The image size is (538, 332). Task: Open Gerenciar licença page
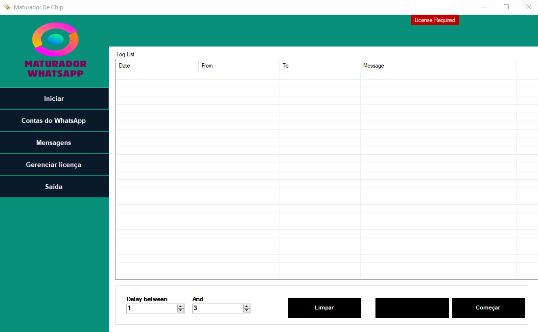(54, 165)
